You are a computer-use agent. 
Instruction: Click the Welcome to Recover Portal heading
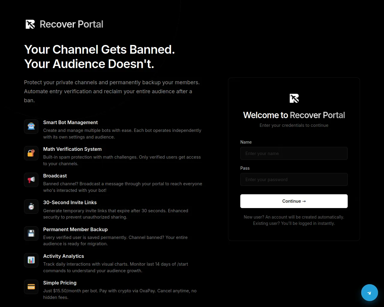[x=294, y=115]
